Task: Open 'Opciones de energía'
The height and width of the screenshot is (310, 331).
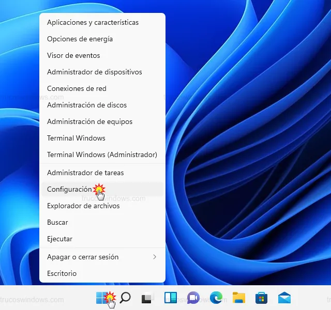Action: pyautogui.click(x=80, y=39)
